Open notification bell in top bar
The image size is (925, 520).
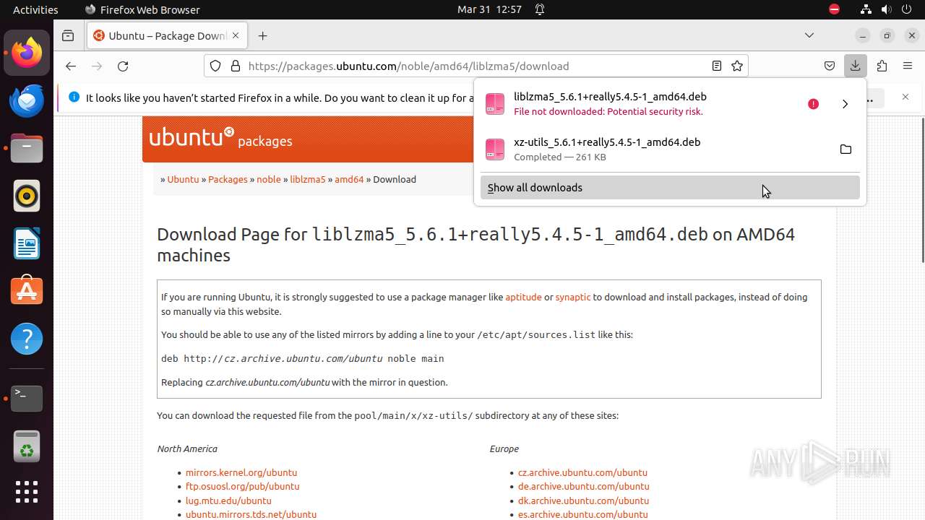(539, 9)
